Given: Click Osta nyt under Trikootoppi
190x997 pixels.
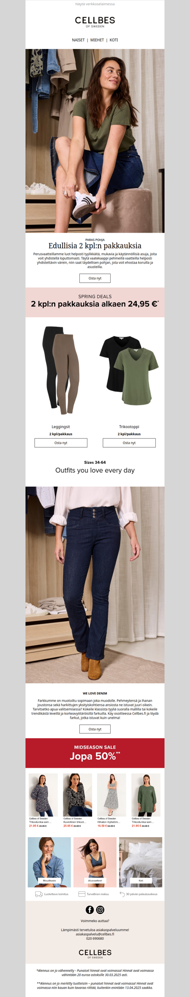Looking at the screenshot, I should (129, 443).
